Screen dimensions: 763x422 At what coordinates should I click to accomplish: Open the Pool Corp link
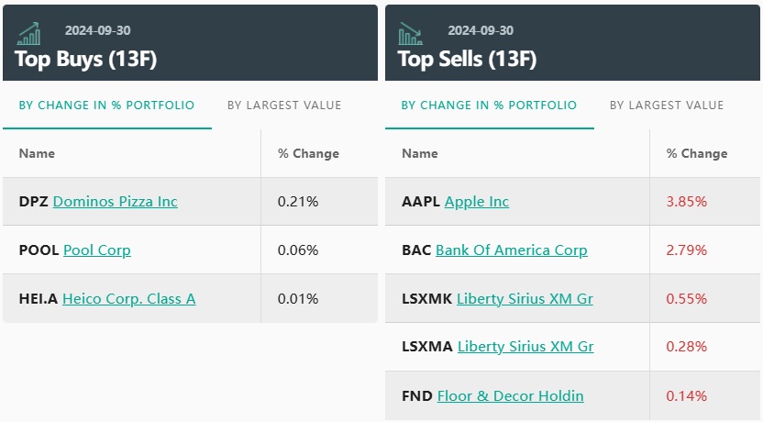[x=97, y=250]
